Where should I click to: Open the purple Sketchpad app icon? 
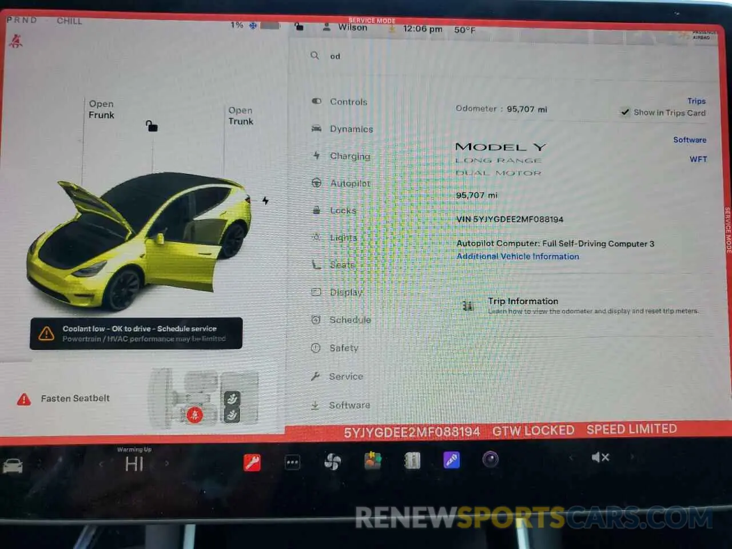(452, 460)
